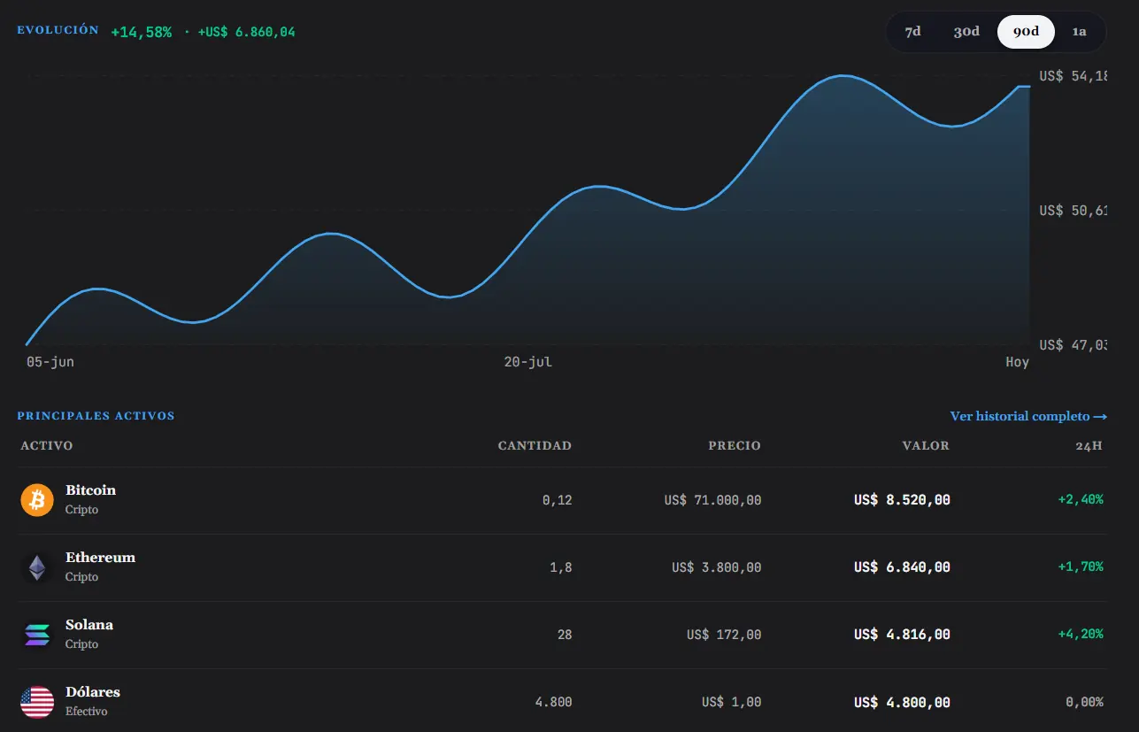Click Bitcoin quantity 0,12
Screen dimensions: 1139x732
point(558,500)
